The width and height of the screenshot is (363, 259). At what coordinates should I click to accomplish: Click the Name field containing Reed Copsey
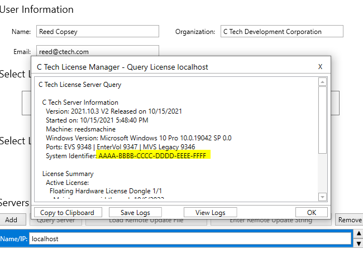click(x=98, y=31)
